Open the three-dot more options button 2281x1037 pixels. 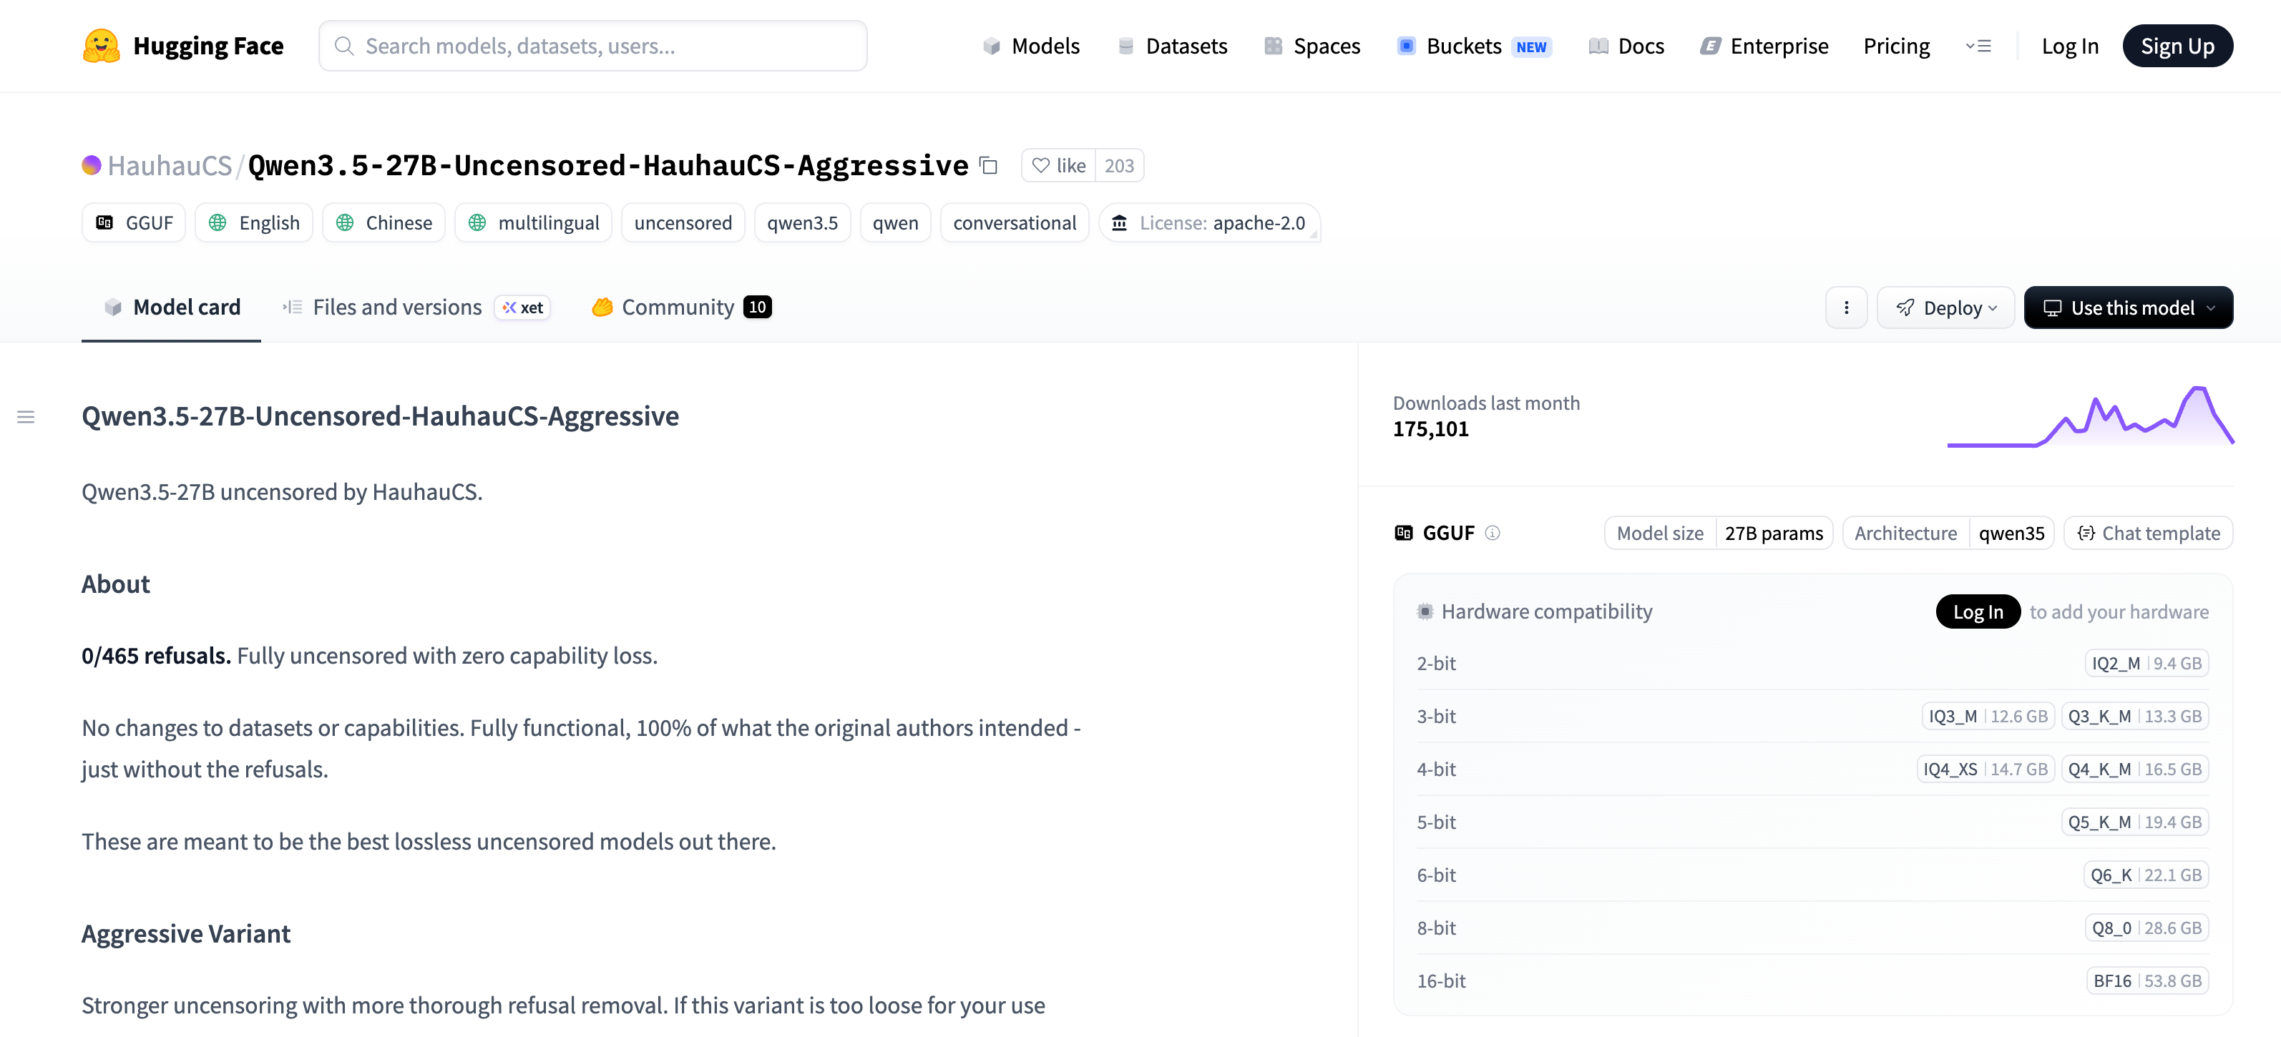pos(1846,308)
